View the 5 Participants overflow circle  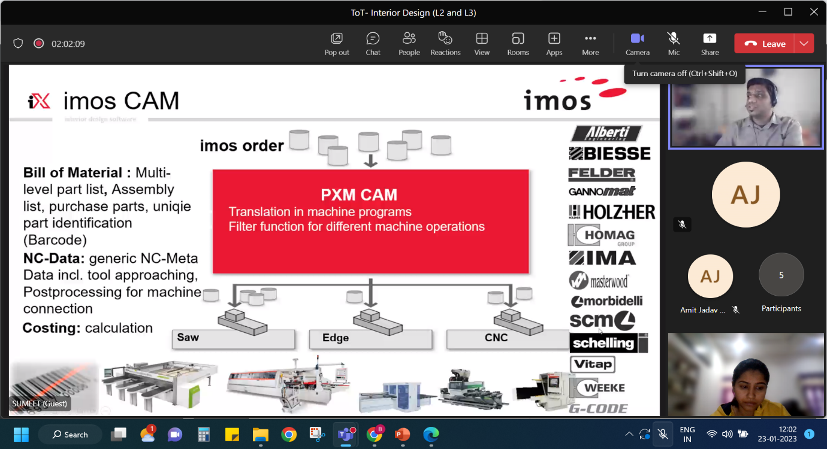[781, 275]
